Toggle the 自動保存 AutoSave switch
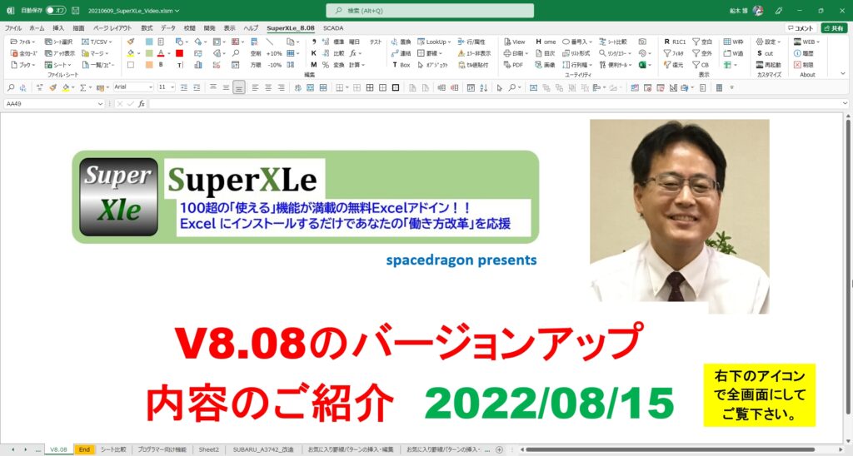853x456 pixels. [x=56, y=10]
